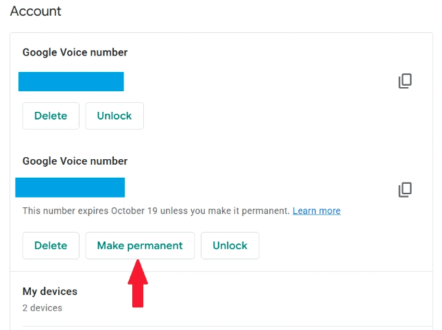
Task: Click the second "Google Voice number" label
Action: click(x=75, y=161)
